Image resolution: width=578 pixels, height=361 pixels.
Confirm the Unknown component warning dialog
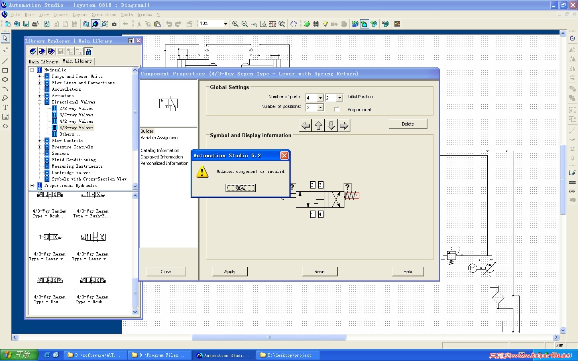pyautogui.click(x=240, y=188)
